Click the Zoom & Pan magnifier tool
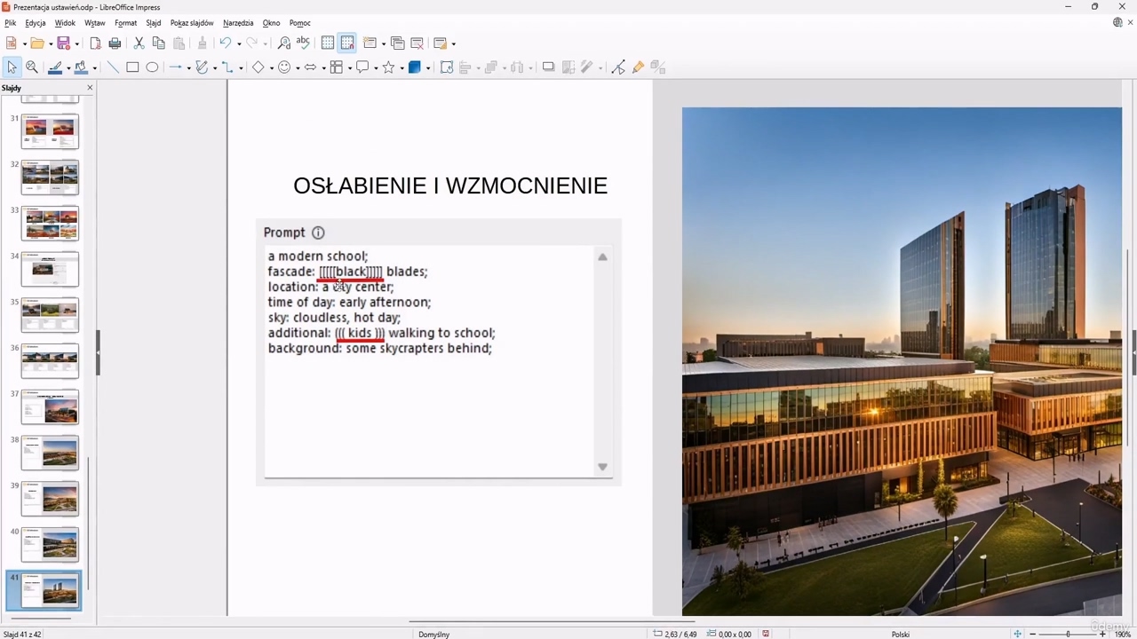Screen dimensions: 1137x639 point(32,67)
